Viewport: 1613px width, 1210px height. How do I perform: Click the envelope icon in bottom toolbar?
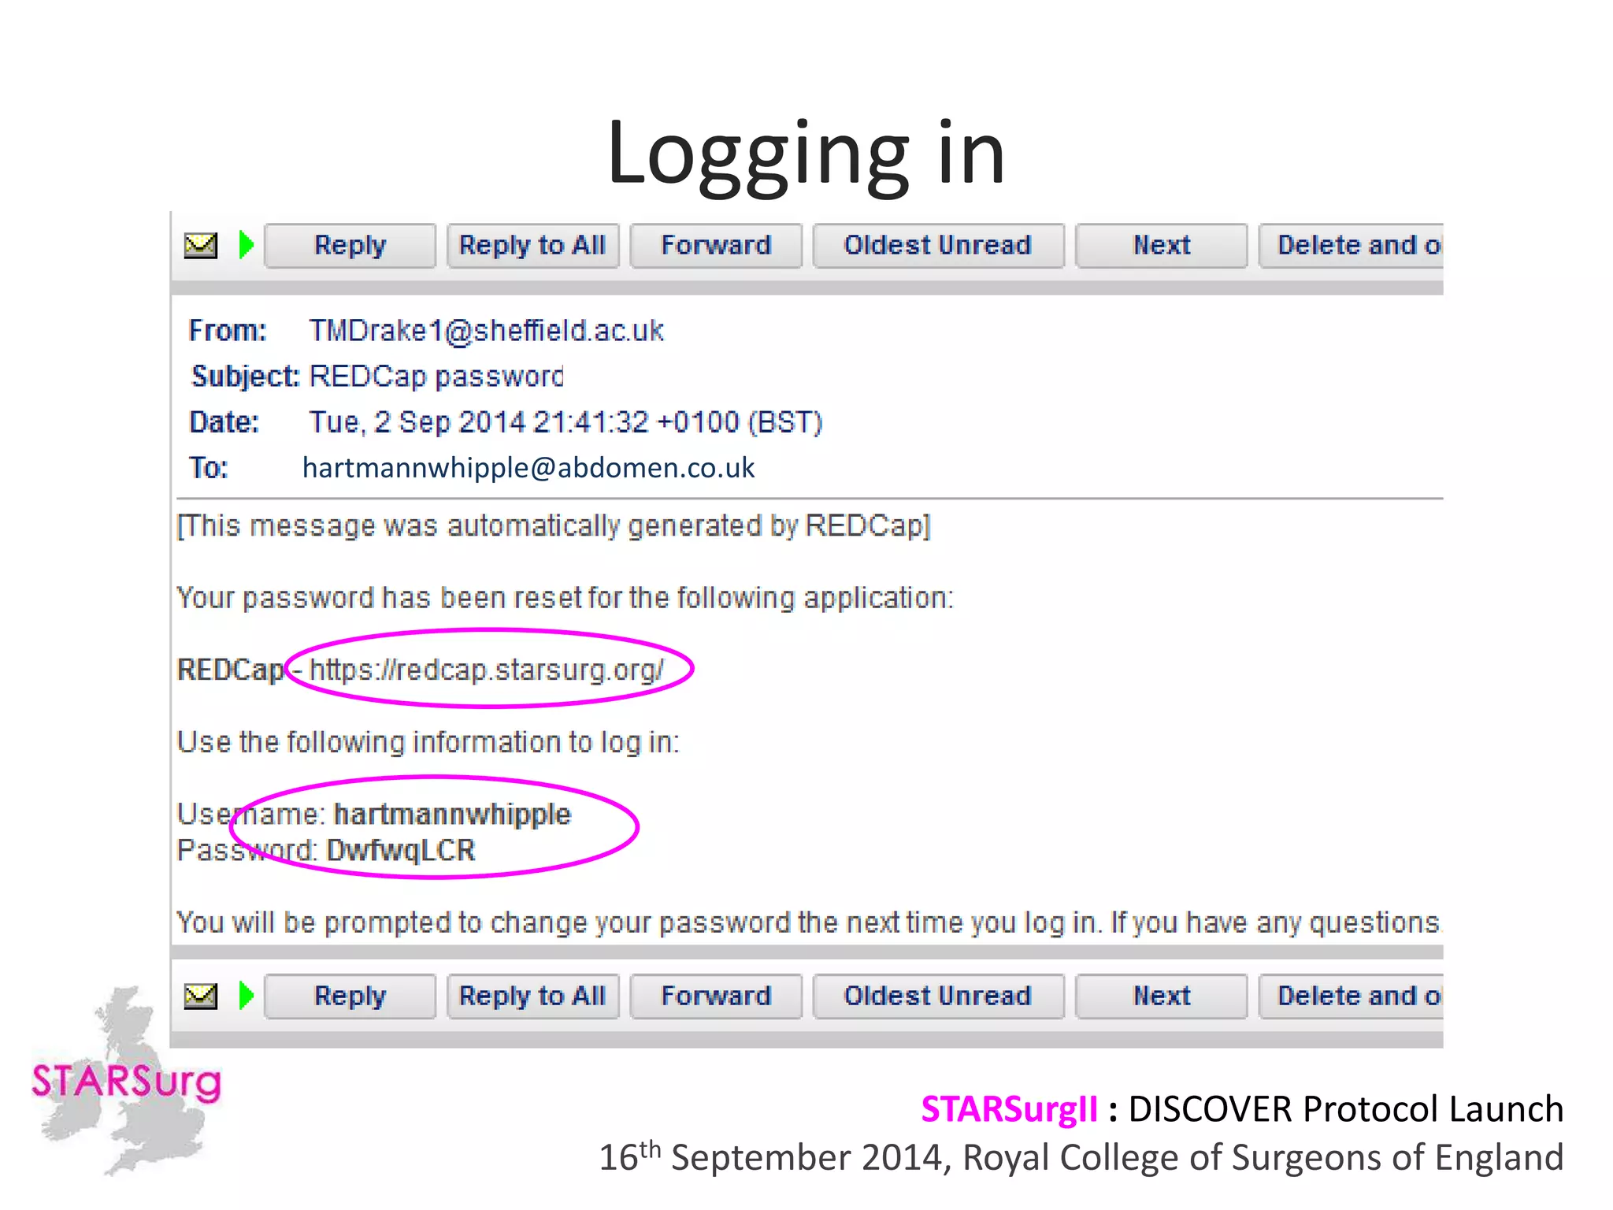coord(201,997)
